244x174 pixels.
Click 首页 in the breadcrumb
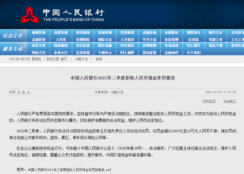(64, 59)
